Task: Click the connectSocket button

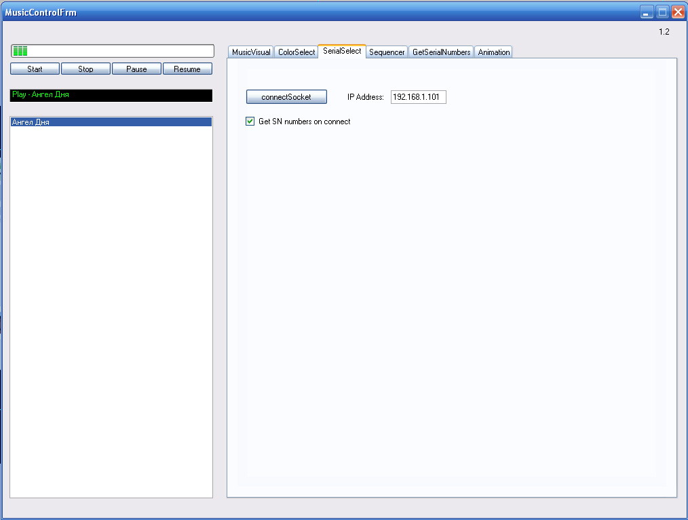Action: point(286,97)
